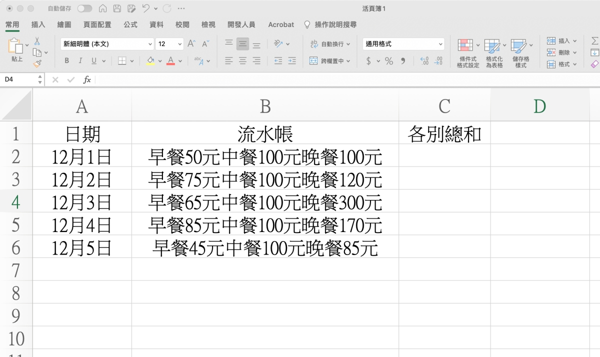Image resolution: width=600 pixels, height=357 pixels.
Task: Click the Increase font size icon
Action: [191, 44]
